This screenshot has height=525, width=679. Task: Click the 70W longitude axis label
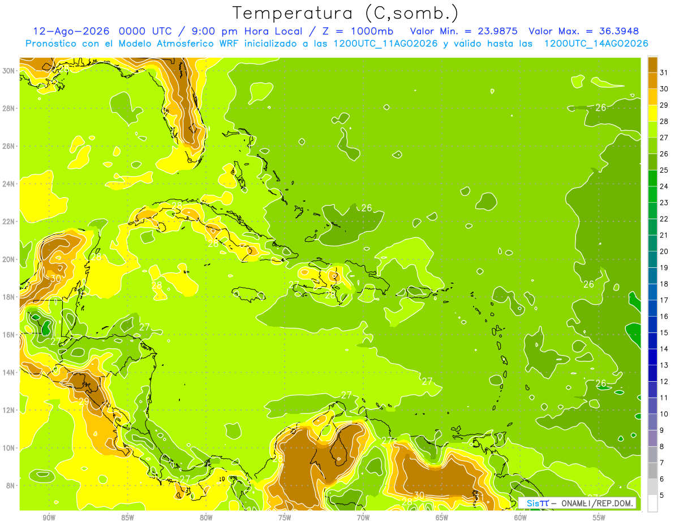tap(363, 518)
